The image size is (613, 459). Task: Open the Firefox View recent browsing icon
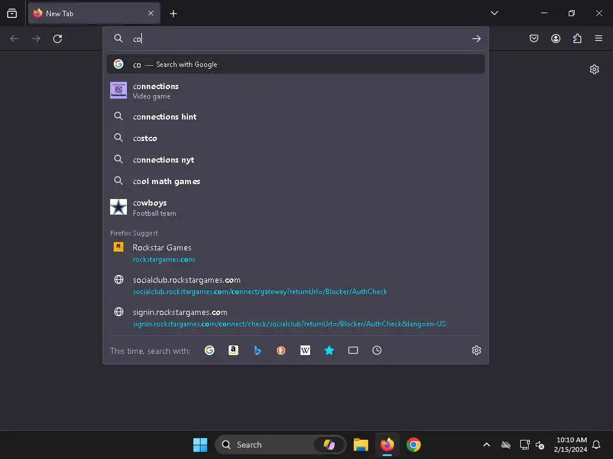pos(12,13)
